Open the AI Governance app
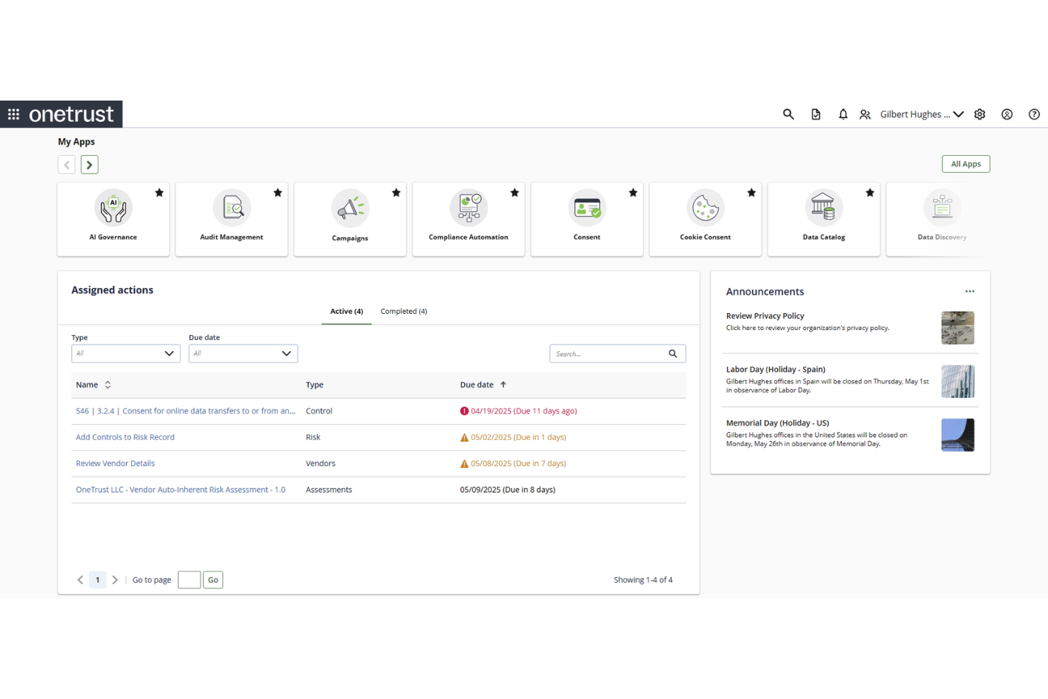Viewport: 1048px width, 699px height. coord(113,216)
